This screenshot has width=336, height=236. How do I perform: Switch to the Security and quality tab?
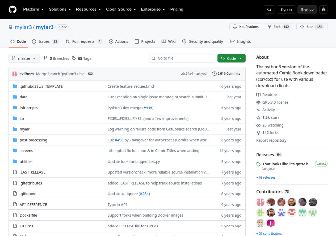coord(203,41)
